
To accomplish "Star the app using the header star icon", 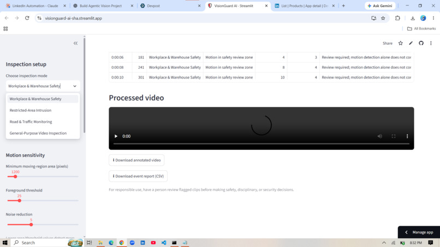I will point(401,43).
